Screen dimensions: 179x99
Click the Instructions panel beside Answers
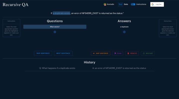click(x=168, y=28)
